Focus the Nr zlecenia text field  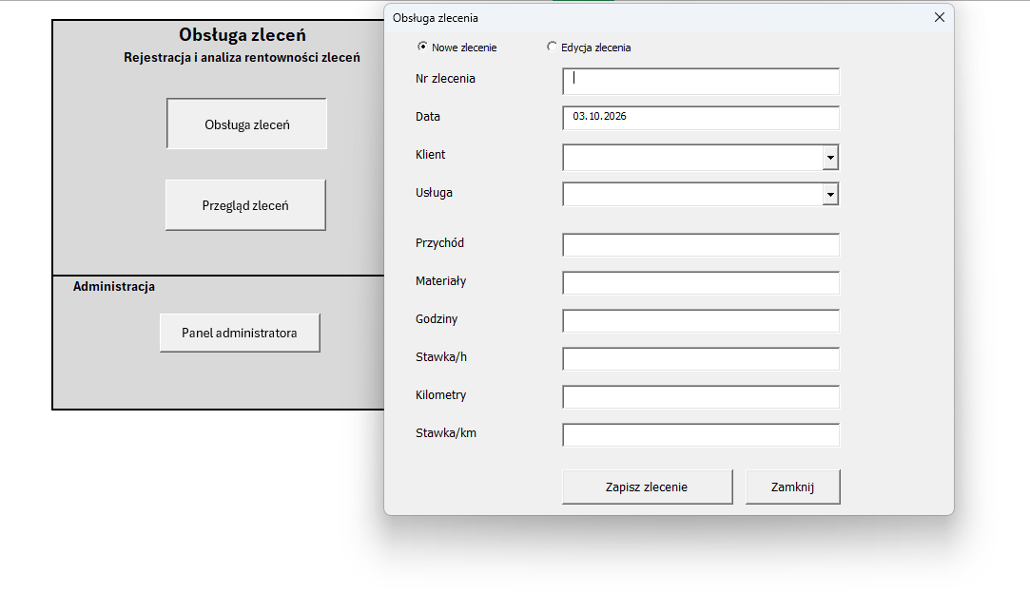(x=701, y=82)
